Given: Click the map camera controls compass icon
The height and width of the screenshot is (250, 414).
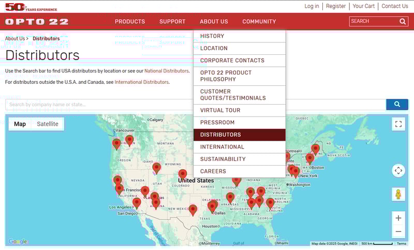Looking at the screenshot, I should pyautogui.click(x=398, y=170).
